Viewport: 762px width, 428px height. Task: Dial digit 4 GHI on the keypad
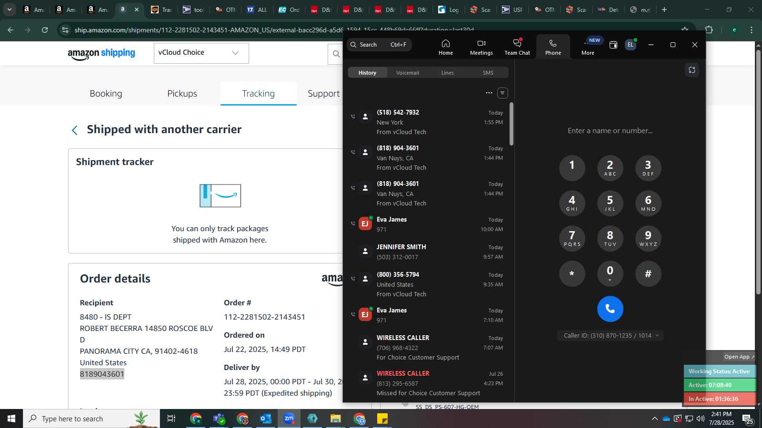pos(572,203)
